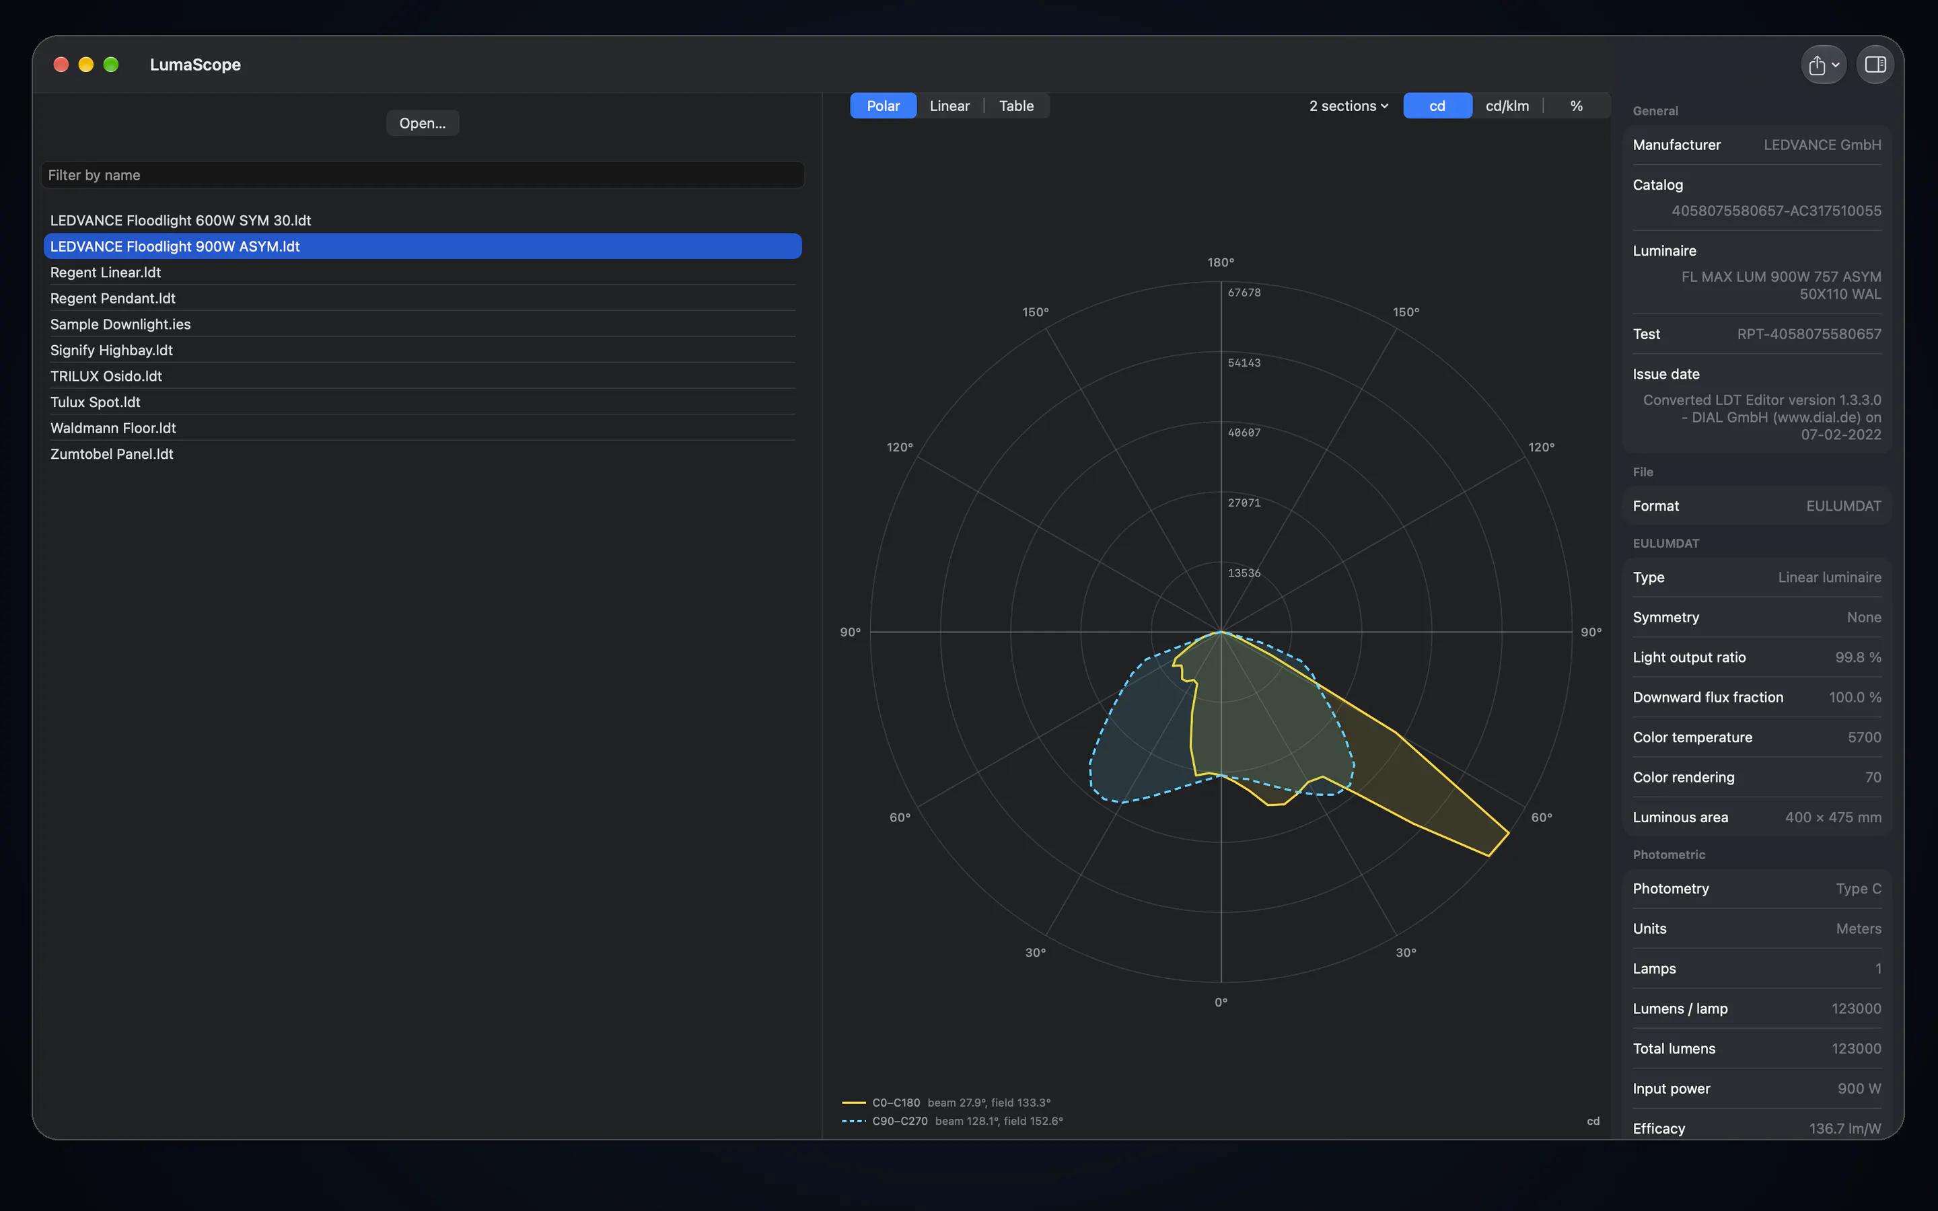Click the C0–C180 yellow legend line
Image resolution: width=1938 pixels, height=1211 pixels.
(854, 1103)
